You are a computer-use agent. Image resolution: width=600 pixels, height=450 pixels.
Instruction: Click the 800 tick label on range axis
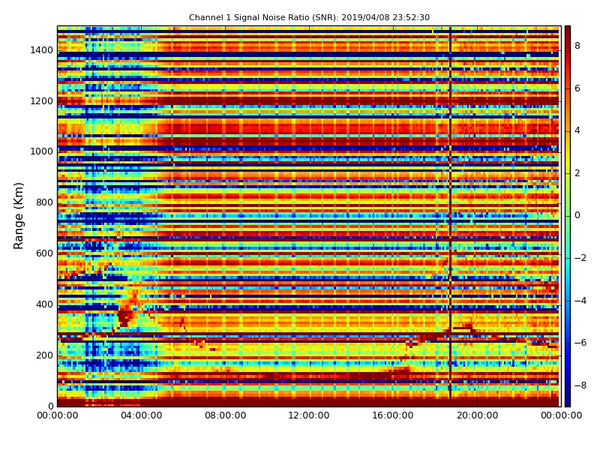[x=44, y=202]
